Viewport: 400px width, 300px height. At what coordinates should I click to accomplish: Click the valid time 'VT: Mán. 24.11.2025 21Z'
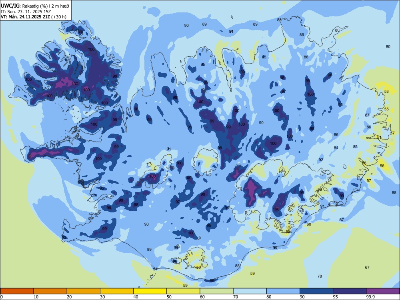click(25, 17)
